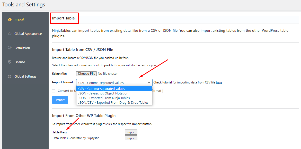Click the Import Table heading
This screenshot has height=149, width=301.
tap(63, 18)
